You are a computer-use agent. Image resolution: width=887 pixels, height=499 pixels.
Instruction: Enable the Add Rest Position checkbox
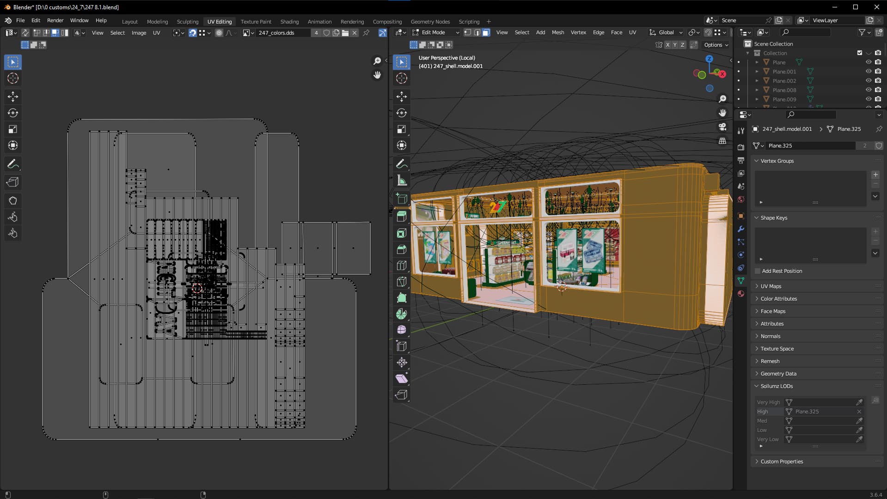(758, 271)
